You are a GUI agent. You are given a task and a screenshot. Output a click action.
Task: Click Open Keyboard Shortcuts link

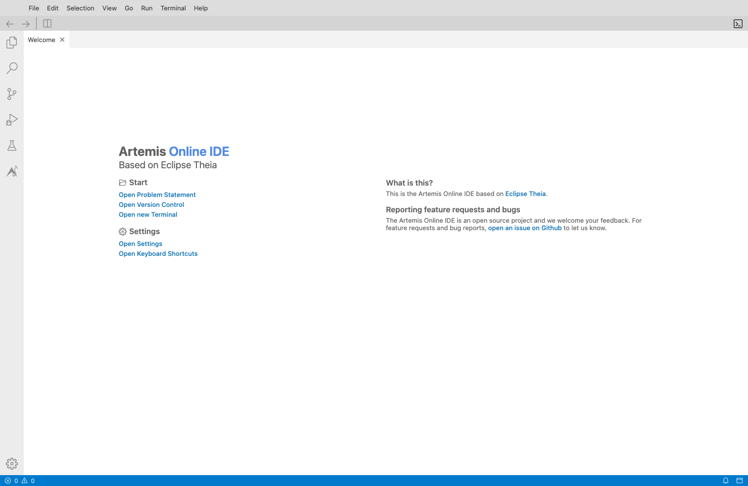click(158, 253)
